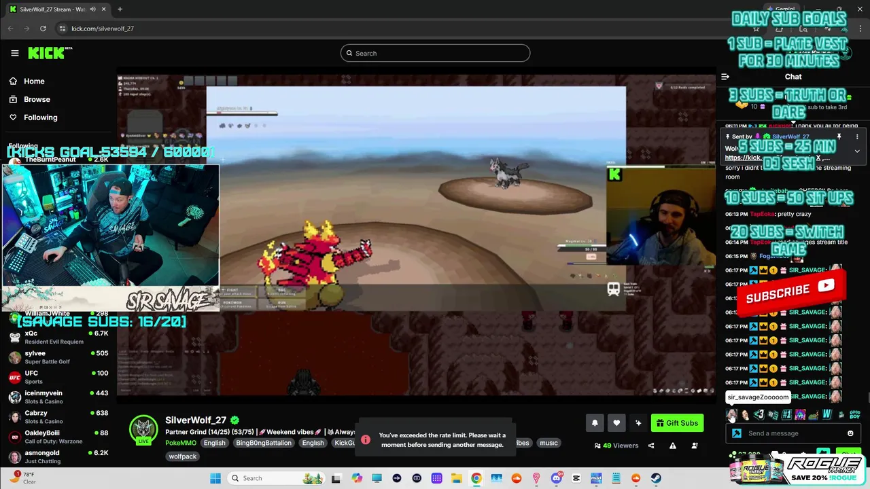
Task: Click the SilverWolf_27 channel name
Action: (x=196, y=420)
